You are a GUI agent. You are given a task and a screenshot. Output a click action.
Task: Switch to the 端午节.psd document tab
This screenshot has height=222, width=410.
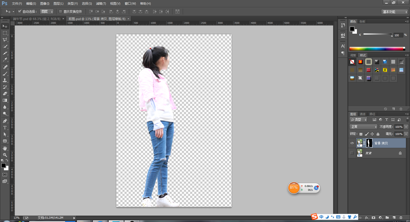coord(37,19)
